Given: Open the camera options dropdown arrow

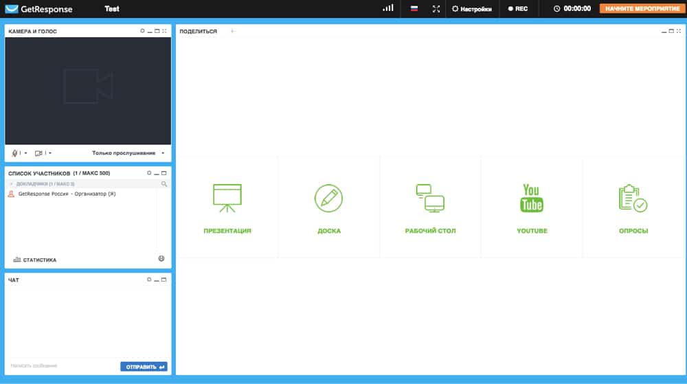Looking at the screenshot, I should [50, 153].
